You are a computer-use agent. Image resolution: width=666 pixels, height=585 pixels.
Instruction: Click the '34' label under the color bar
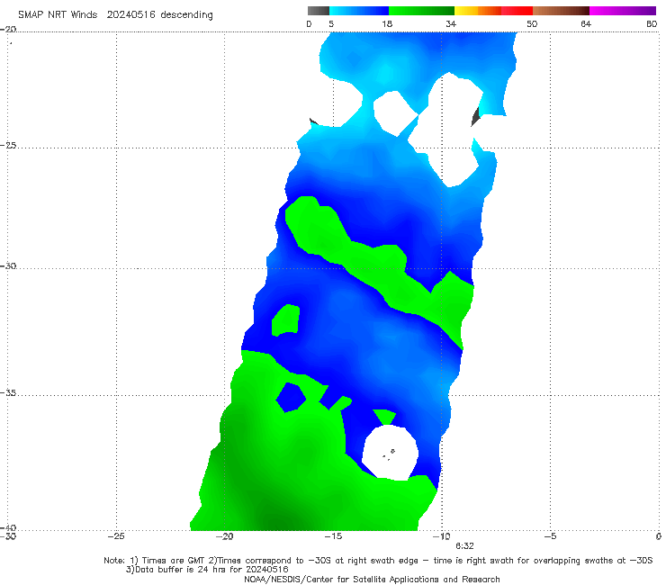(x=451, y=23)
